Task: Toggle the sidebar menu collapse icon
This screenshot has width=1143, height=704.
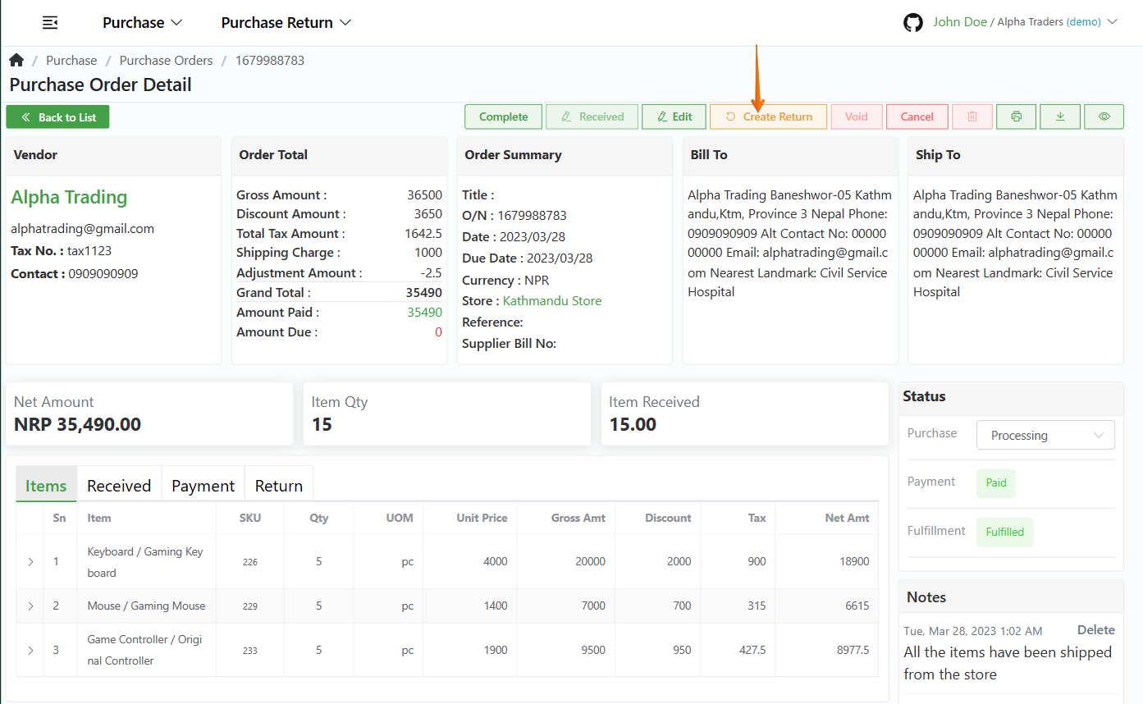Action: (x=50, y=22)
